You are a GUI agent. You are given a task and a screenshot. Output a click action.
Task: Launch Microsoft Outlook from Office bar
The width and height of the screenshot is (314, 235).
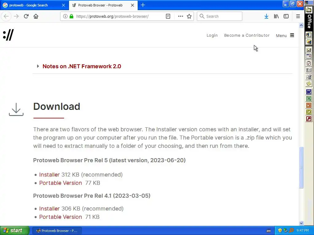309,112
